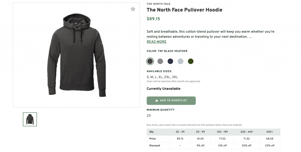Click the 25 - 49 quantity column header
The height and width of the screenshot is (152, 301).
[x=180, y=132]
